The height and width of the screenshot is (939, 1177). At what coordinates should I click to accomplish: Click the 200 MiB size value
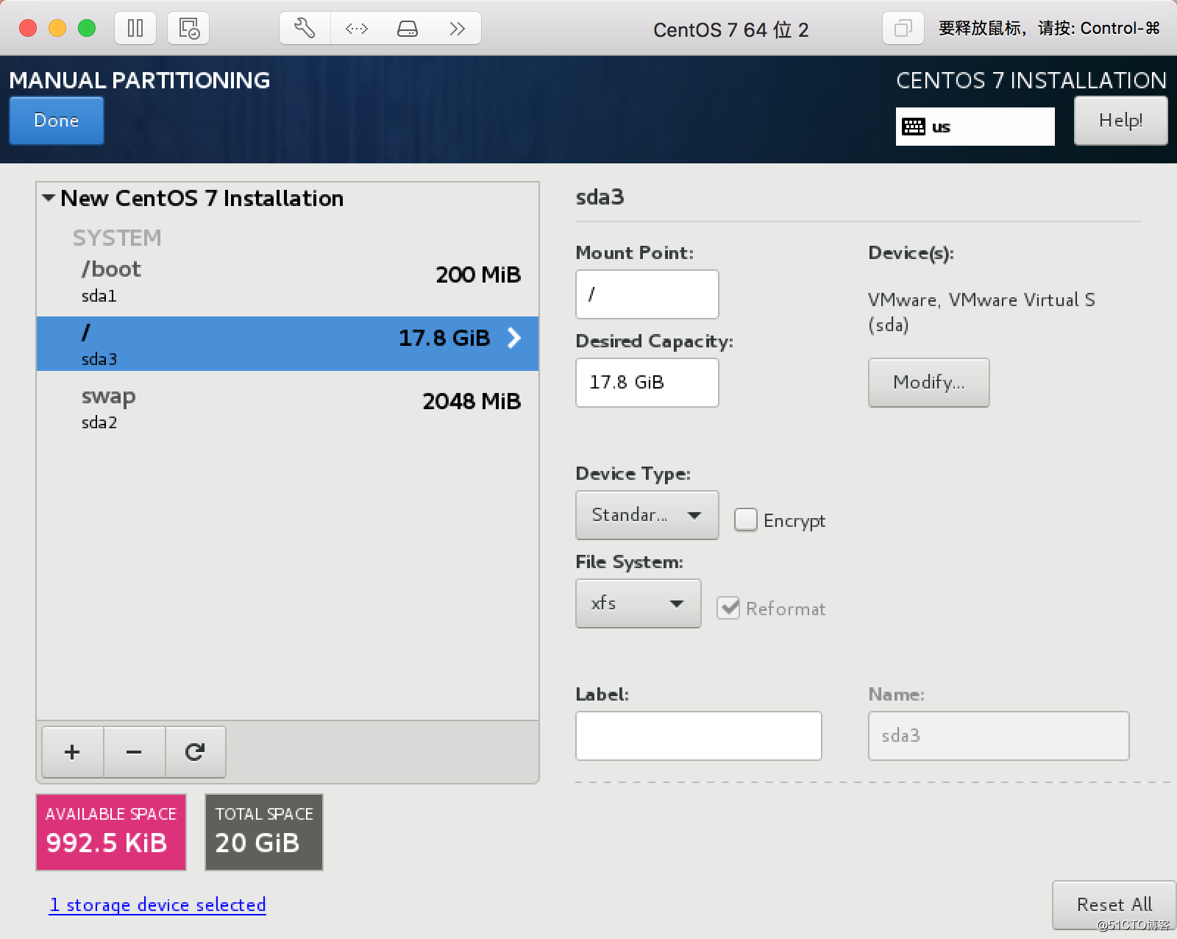[478, 274]
